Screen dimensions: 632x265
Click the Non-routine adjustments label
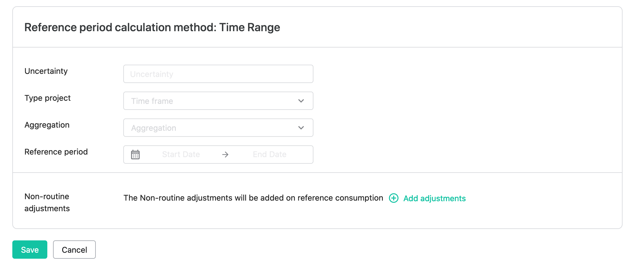(47, 202)
